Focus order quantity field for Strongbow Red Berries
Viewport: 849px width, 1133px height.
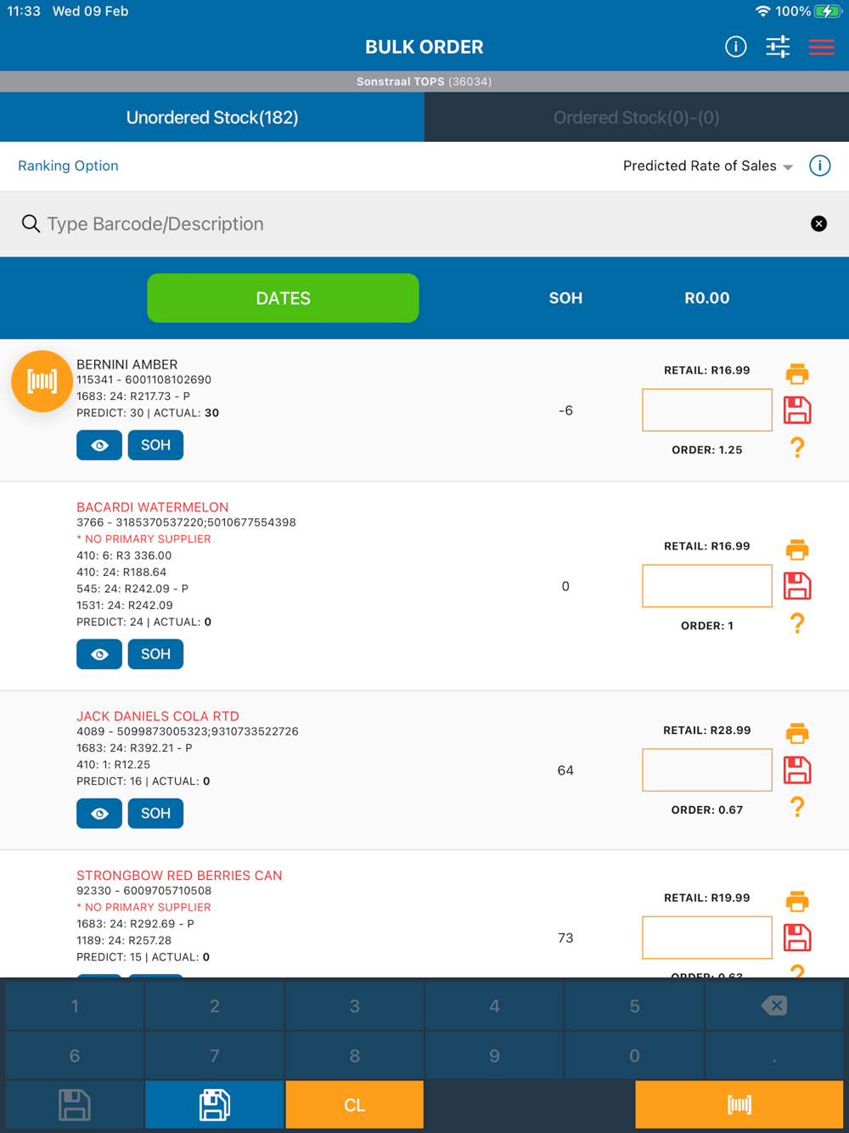(707, 938)
